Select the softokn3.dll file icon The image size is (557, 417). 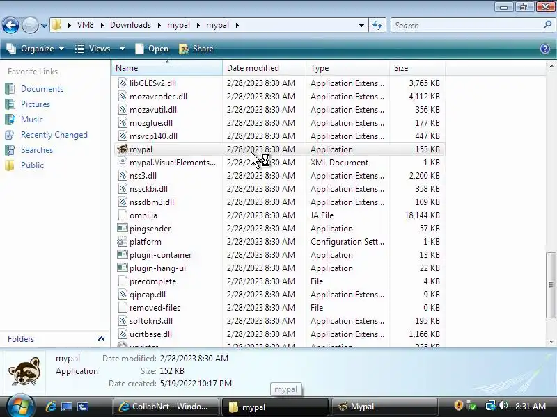123,321
